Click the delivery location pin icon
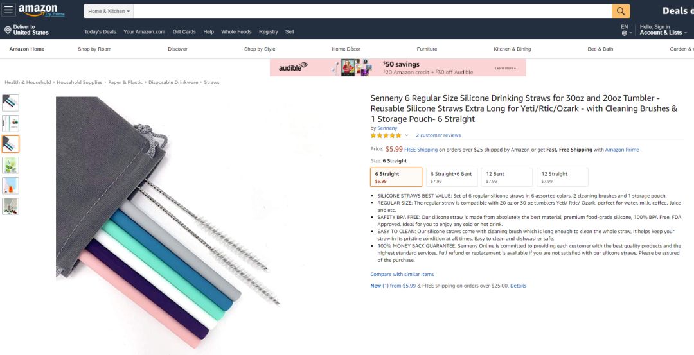The height and width of the screenshot is (355, 694). [8, 30]
